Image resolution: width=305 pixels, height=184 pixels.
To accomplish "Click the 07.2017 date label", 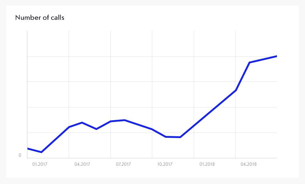I will pyautogui.click(x=123, y=165).
